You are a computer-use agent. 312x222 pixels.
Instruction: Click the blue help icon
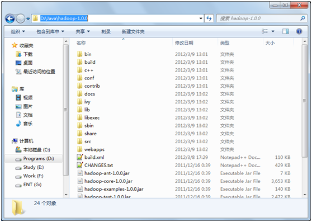(x=299, y=31)
